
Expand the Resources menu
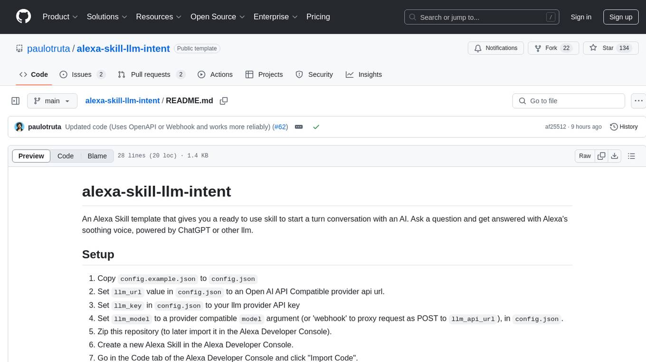tap(159, 17)
